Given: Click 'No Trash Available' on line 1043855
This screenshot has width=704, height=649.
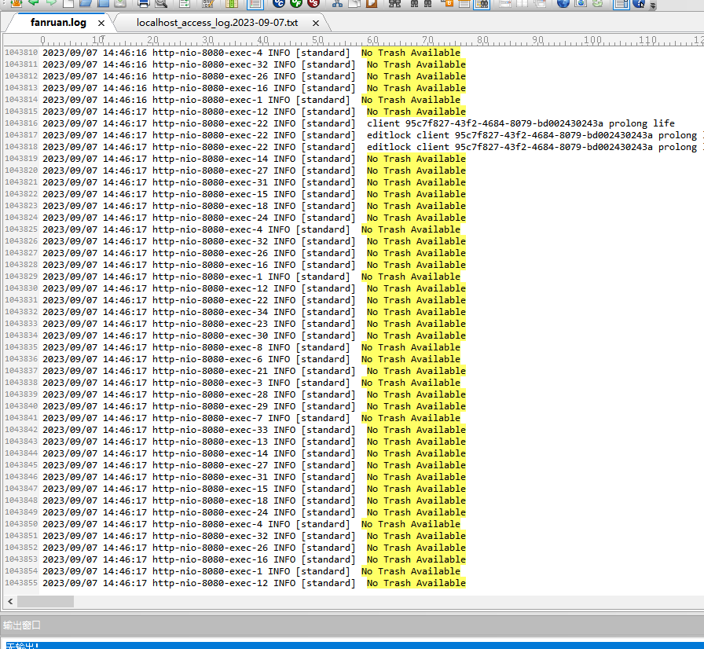Looking at the screenshot, I should click(416, 583).
